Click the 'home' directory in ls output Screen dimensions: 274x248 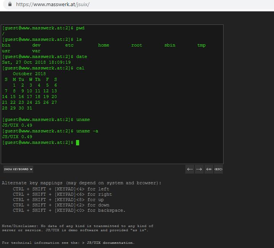[x=104, y=45]
